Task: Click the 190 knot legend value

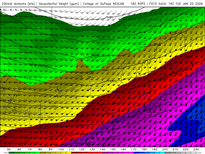Action: pos(155,149)
